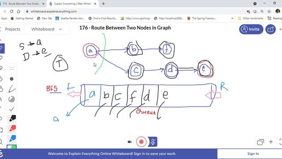Add a new slide with plus icon

271,142
